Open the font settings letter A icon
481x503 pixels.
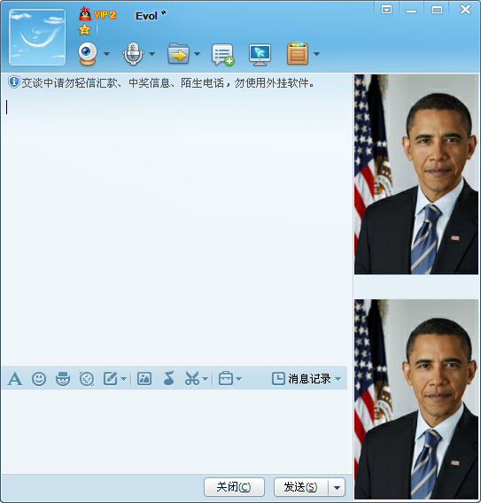(15, 379)
